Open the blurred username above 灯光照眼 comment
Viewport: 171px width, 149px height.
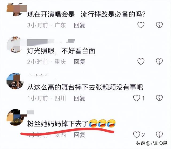tap(51, 42)
